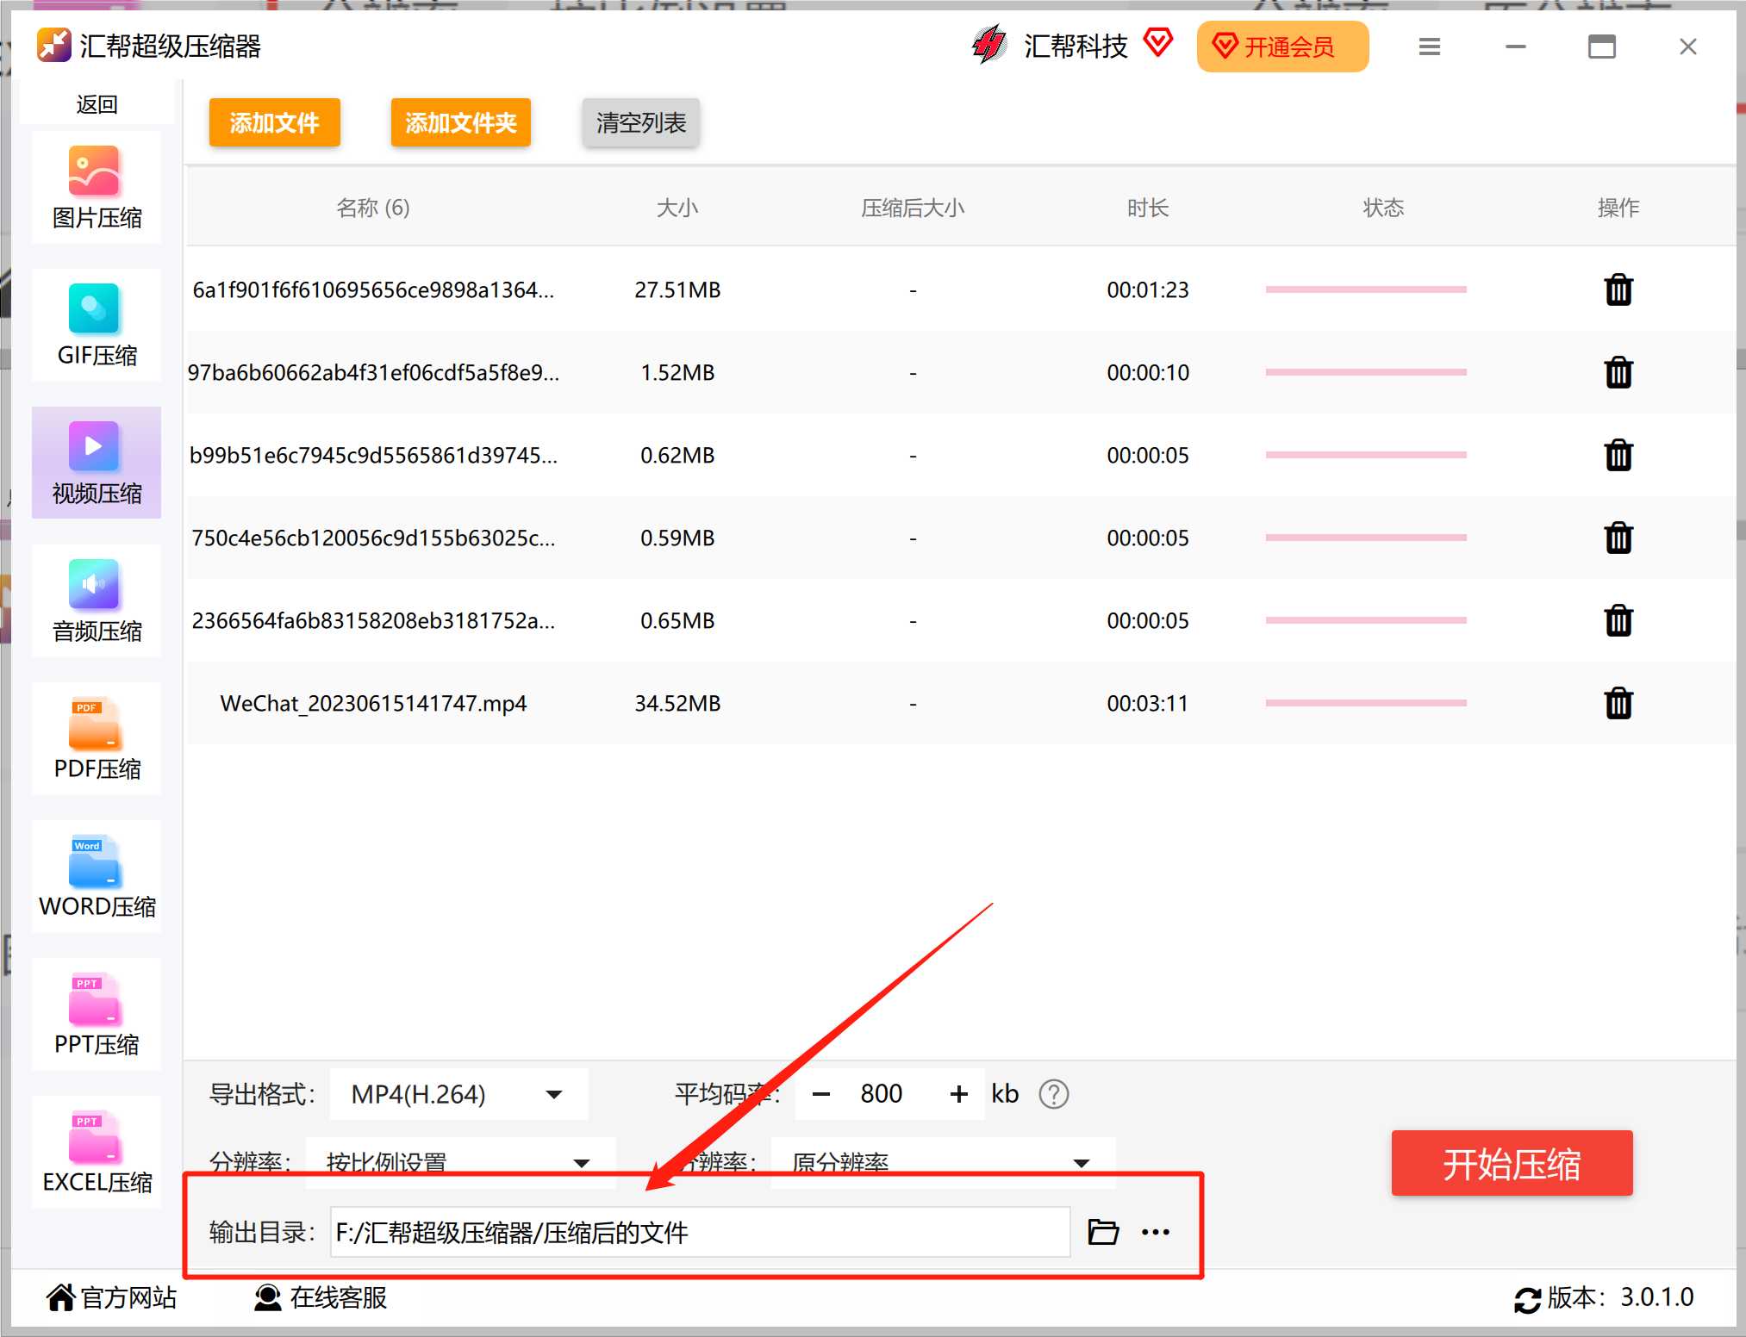Open 在线客服 online support
Screen dimensions: 1746x1337
click(x=321, y=1297)
